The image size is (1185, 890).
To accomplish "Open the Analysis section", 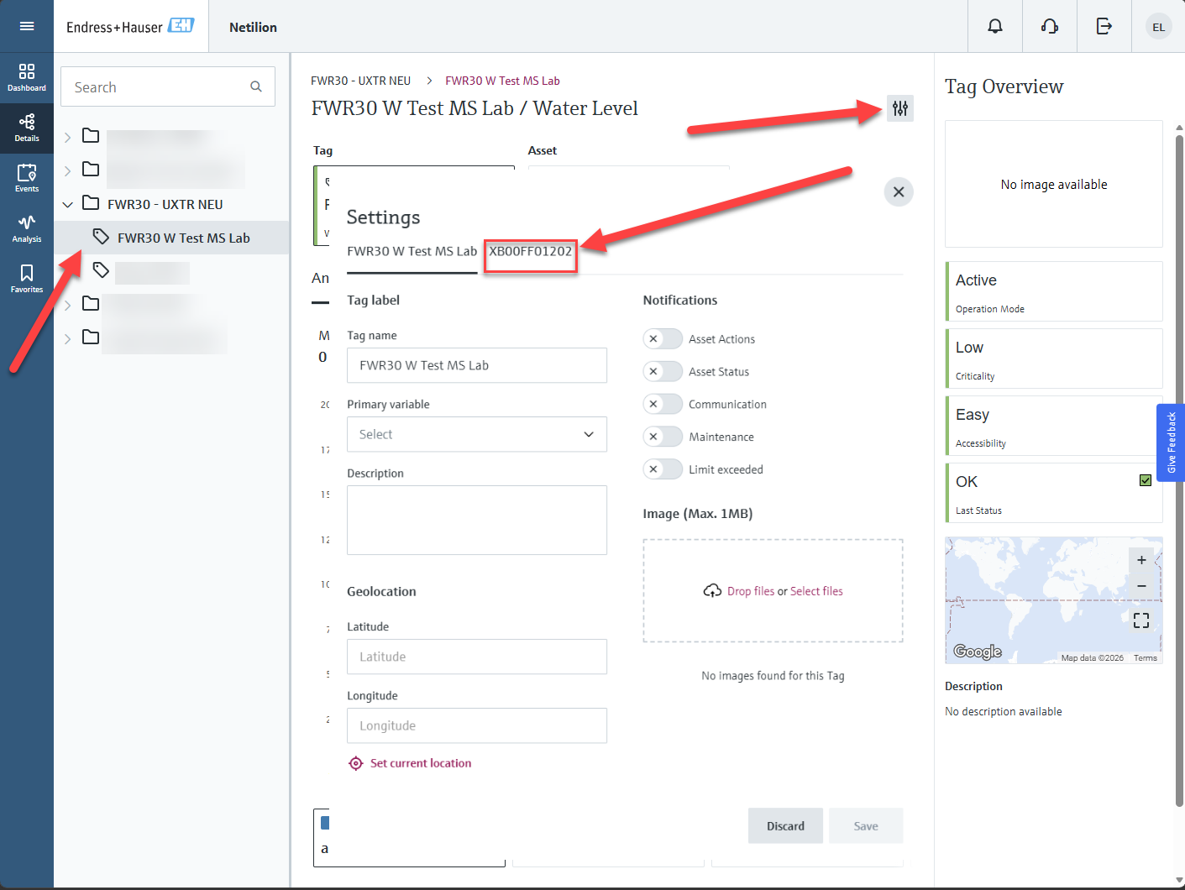I will pyautogui.click(x=27, y=228).
